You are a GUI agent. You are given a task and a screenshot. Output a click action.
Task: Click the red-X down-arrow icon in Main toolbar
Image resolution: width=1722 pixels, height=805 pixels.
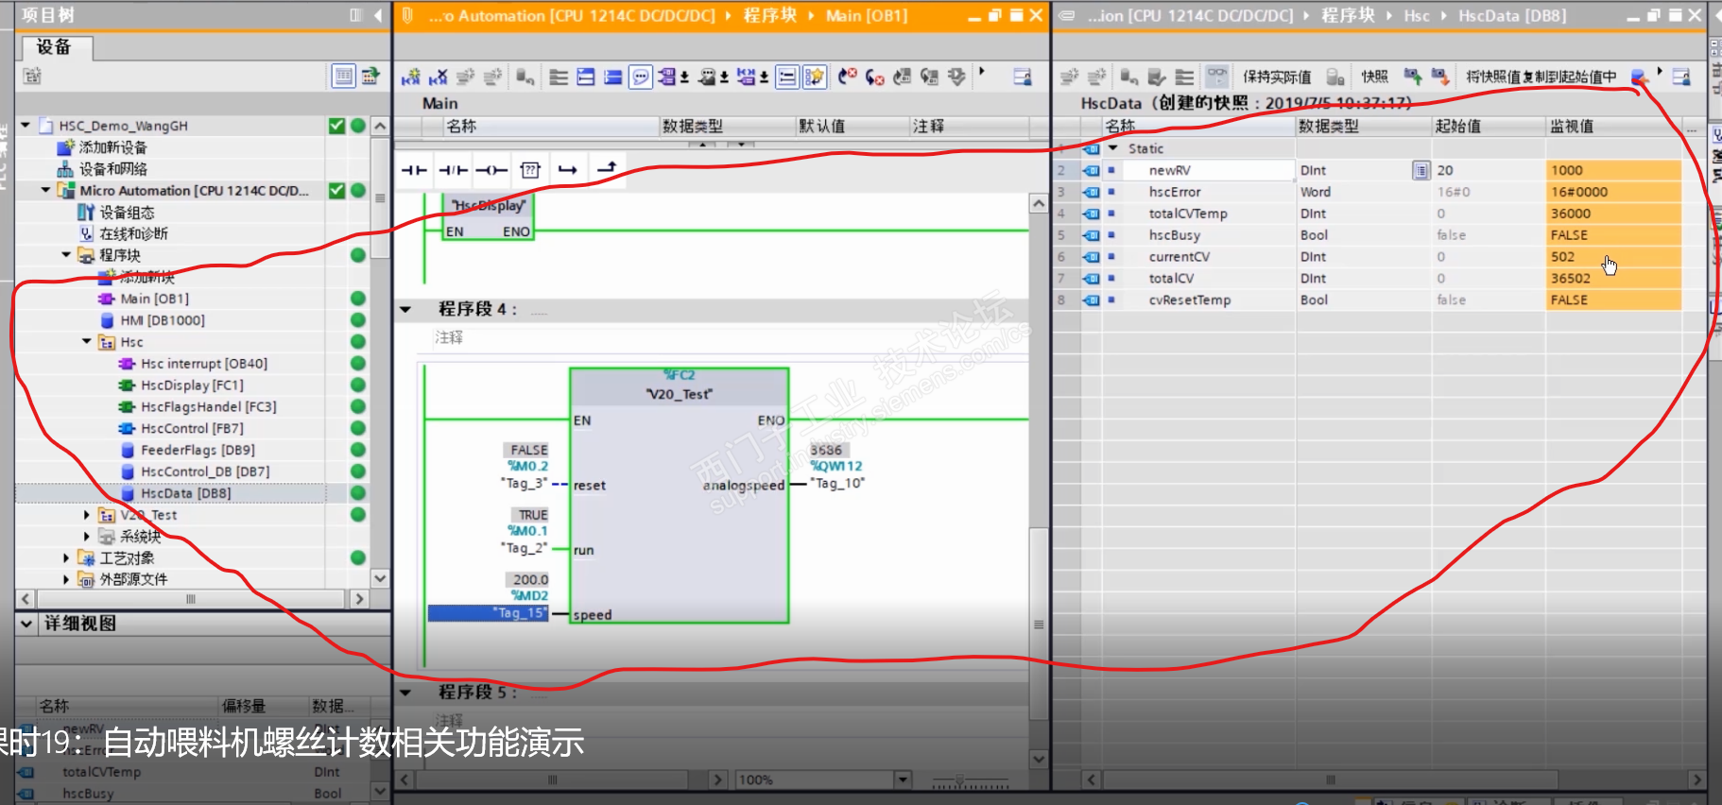(874, 77)
